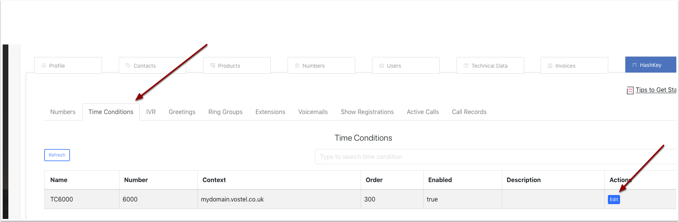The height and width of the screenshot is (222, 679).
Task: Switch to the Numbers sub-tab beside Time Conditions
Action: tap(63, 112)
